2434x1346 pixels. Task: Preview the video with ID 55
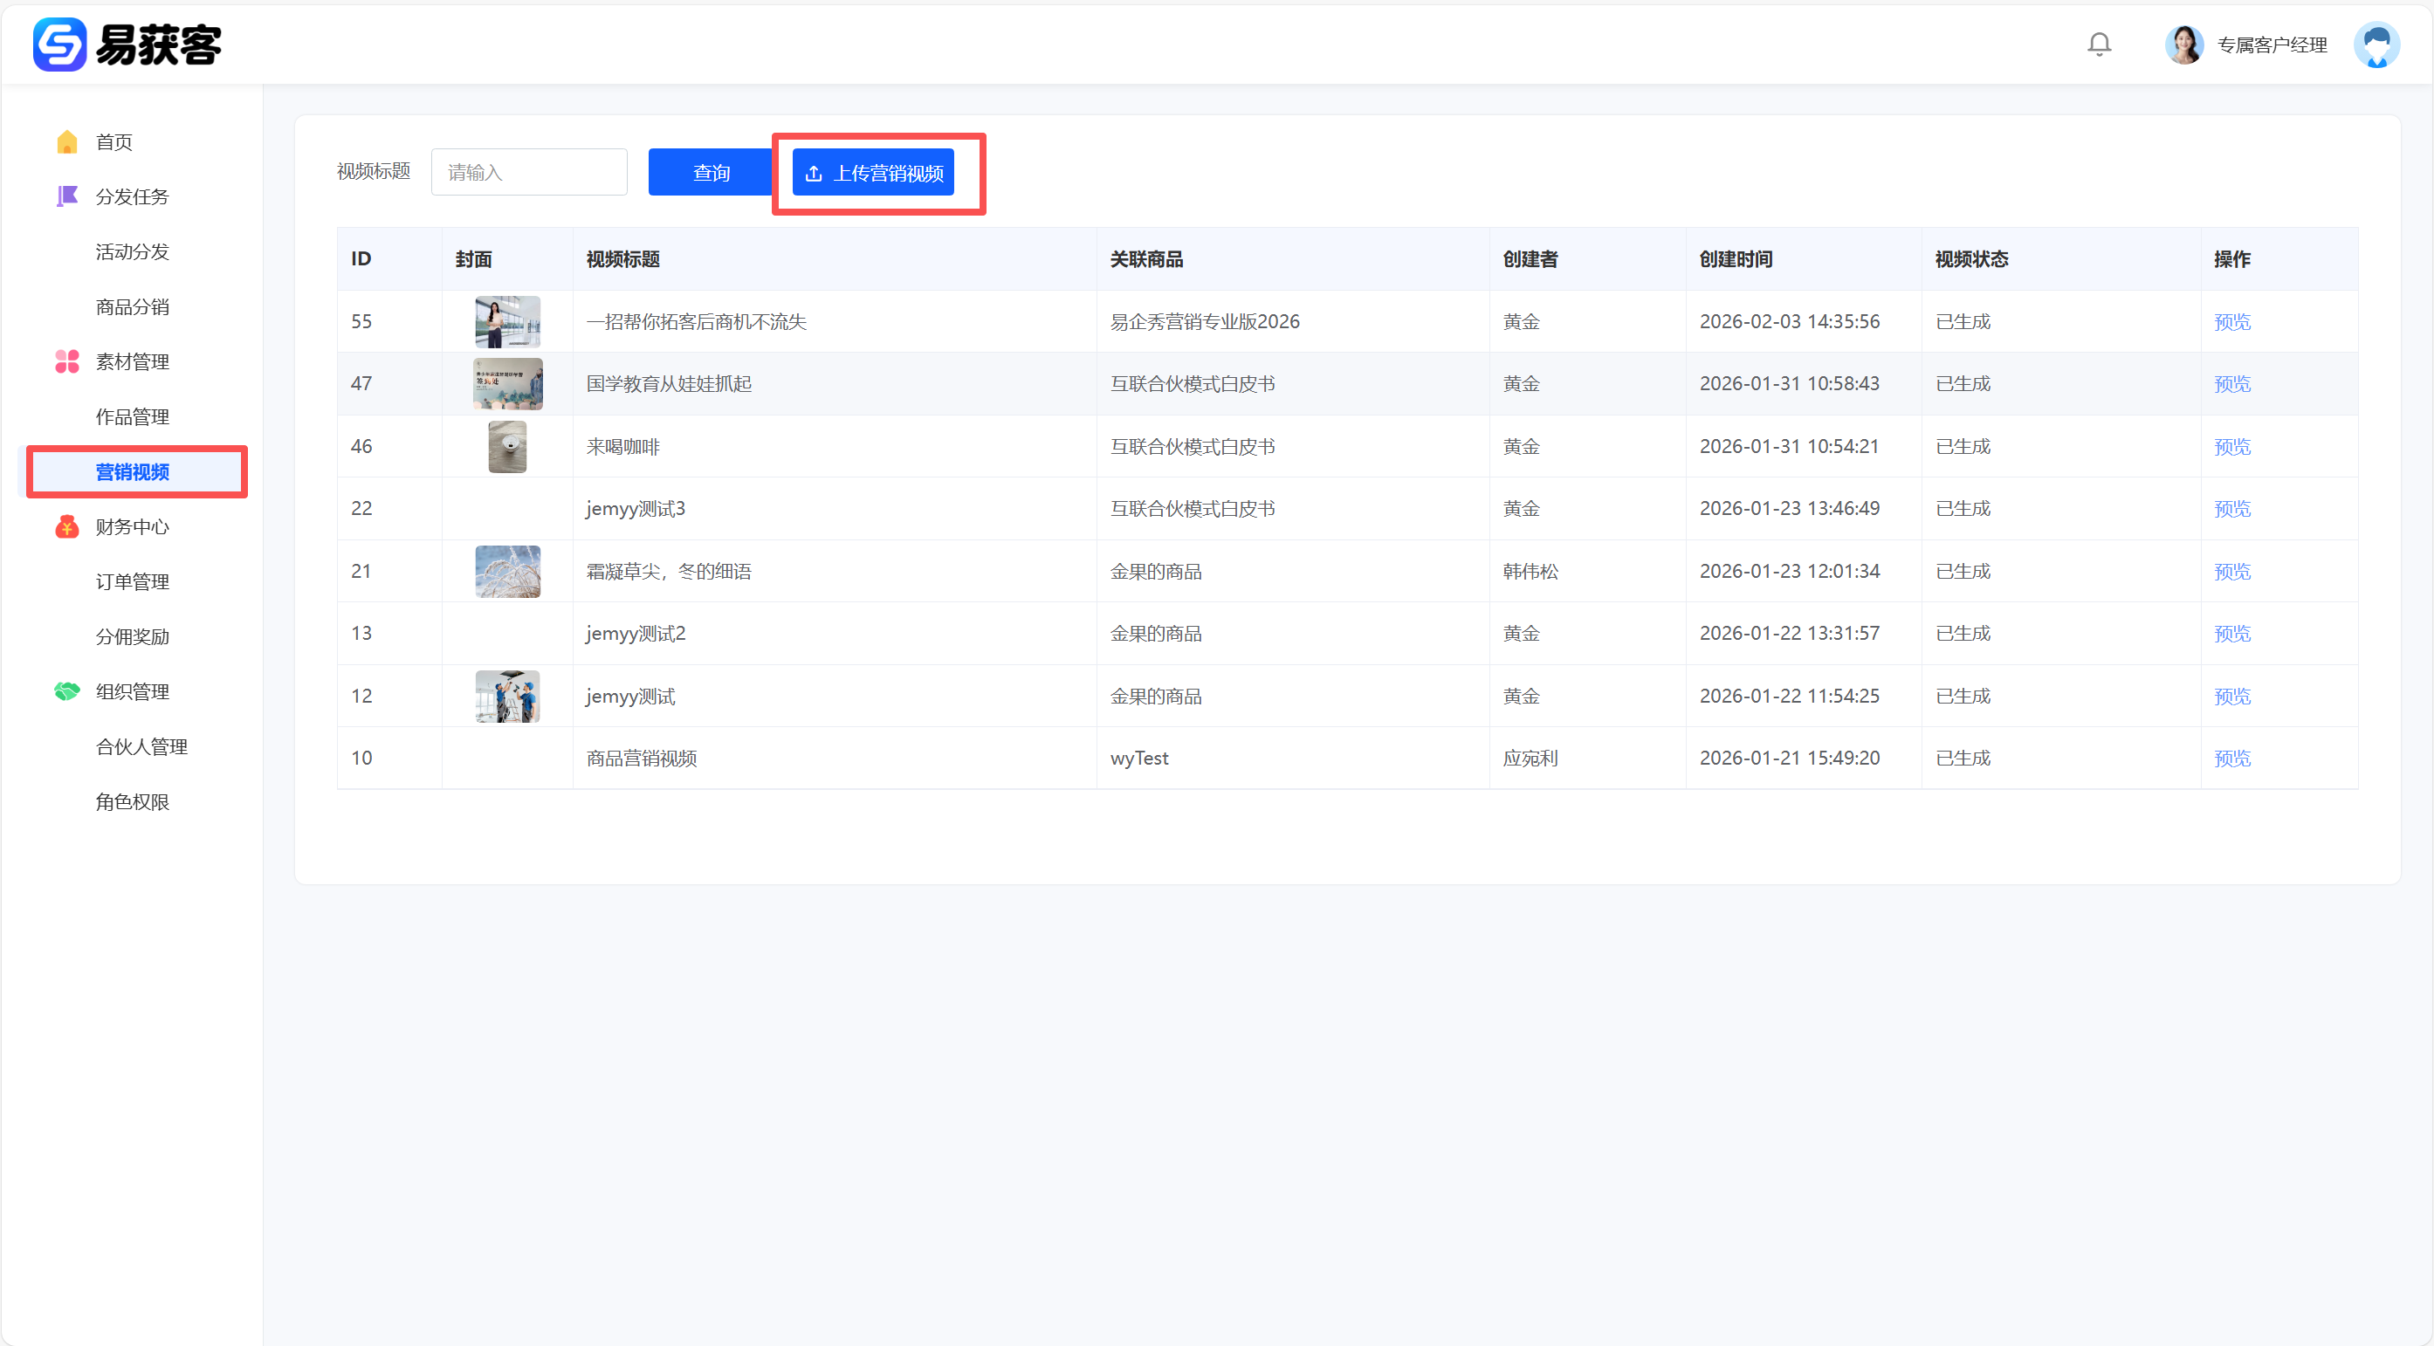tap(2231, 322)
